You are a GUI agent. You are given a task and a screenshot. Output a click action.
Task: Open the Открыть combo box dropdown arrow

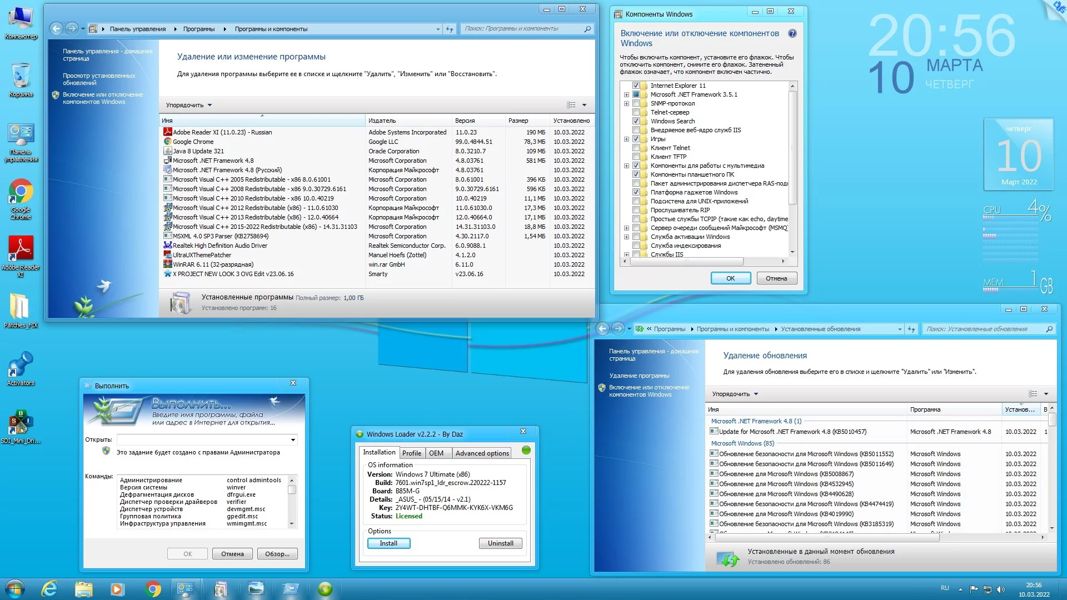(293, 440)
